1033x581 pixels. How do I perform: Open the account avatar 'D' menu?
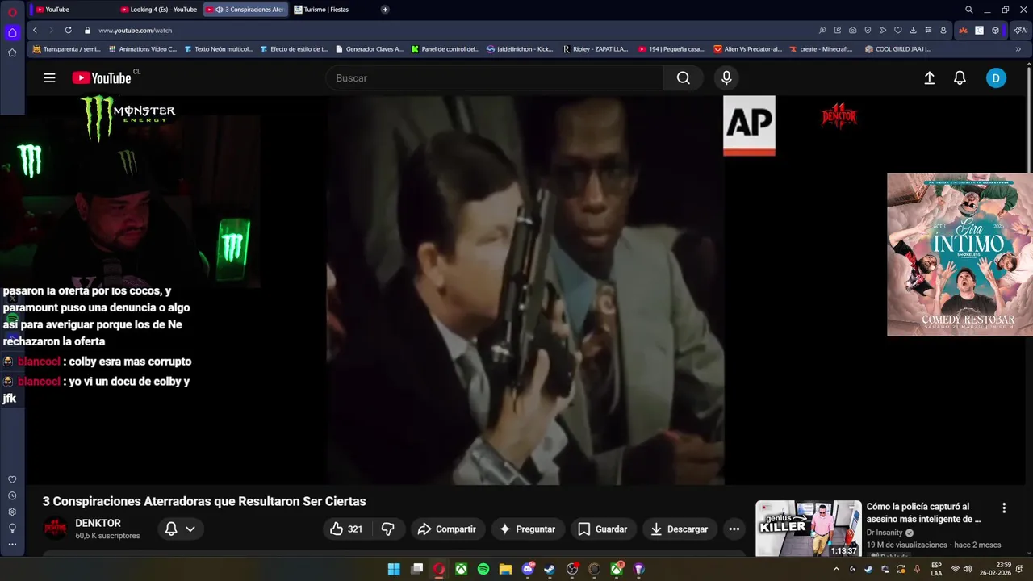pos(996,78)
